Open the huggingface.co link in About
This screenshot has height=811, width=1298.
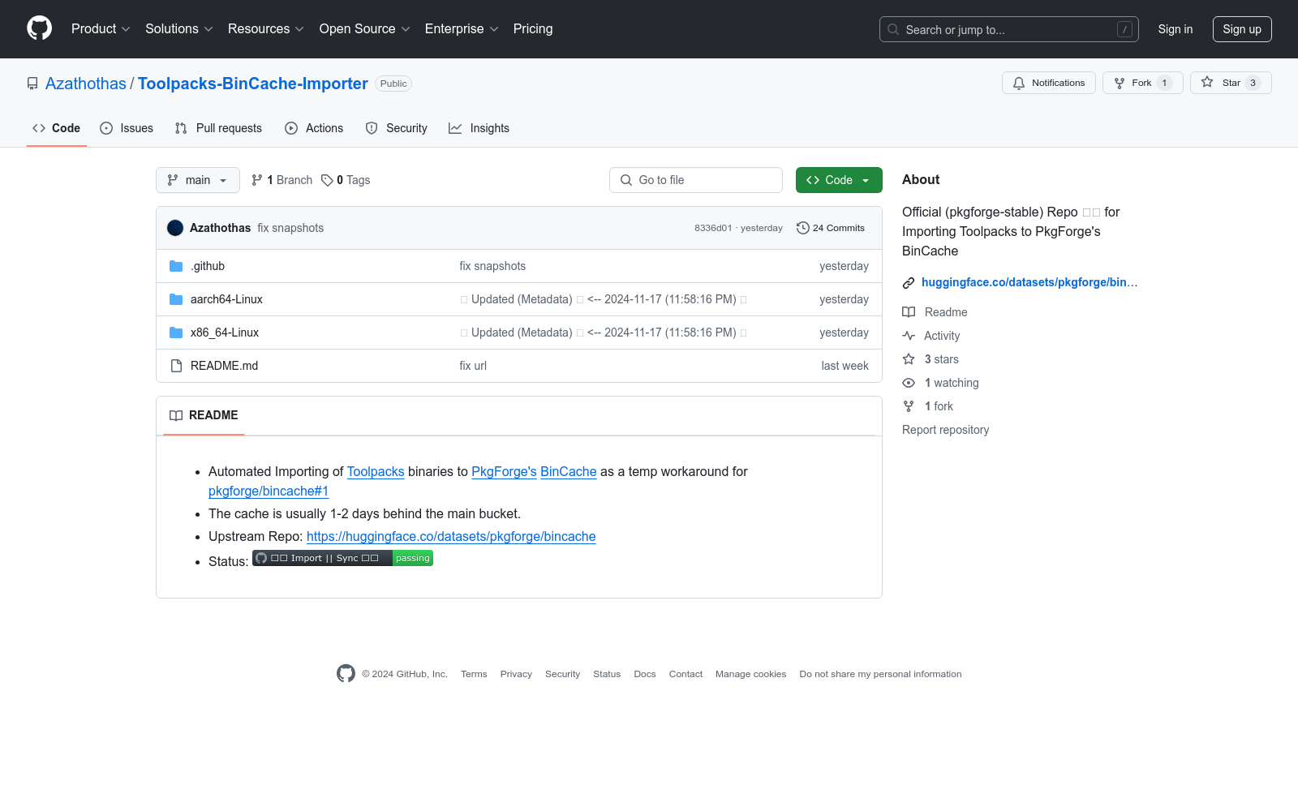1029,282
